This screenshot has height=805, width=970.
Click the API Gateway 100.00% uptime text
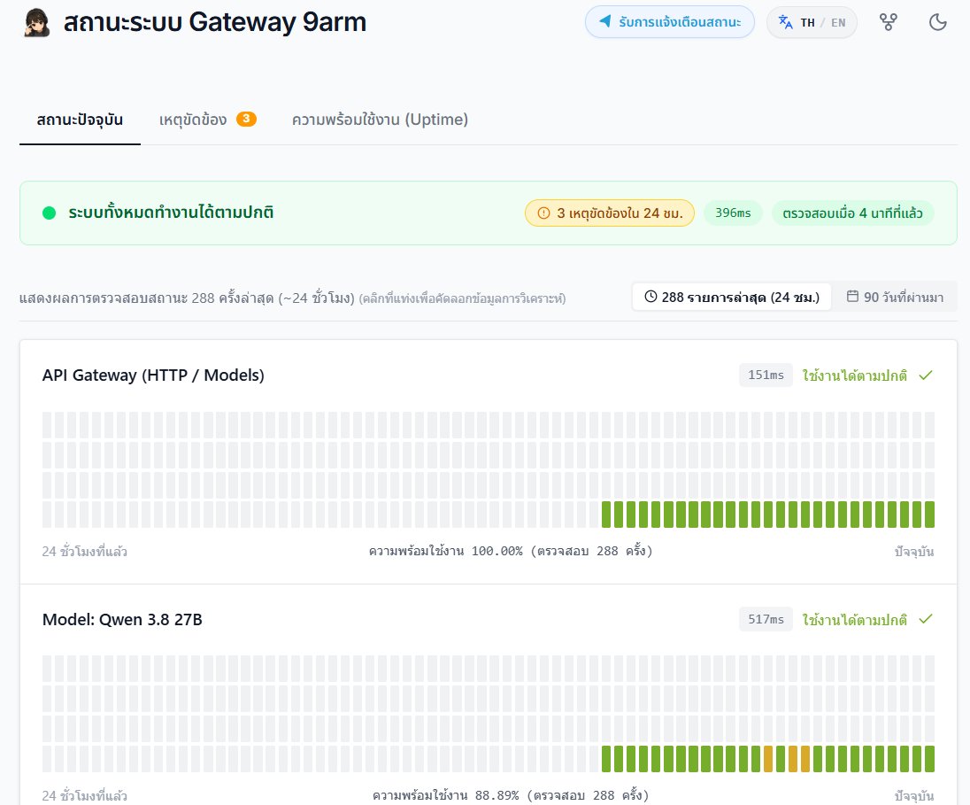point(511,551)
